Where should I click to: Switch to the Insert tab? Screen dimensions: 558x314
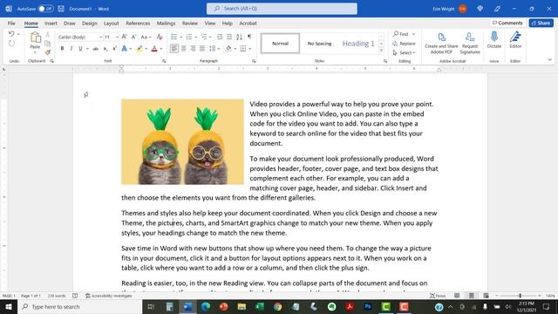51,24
